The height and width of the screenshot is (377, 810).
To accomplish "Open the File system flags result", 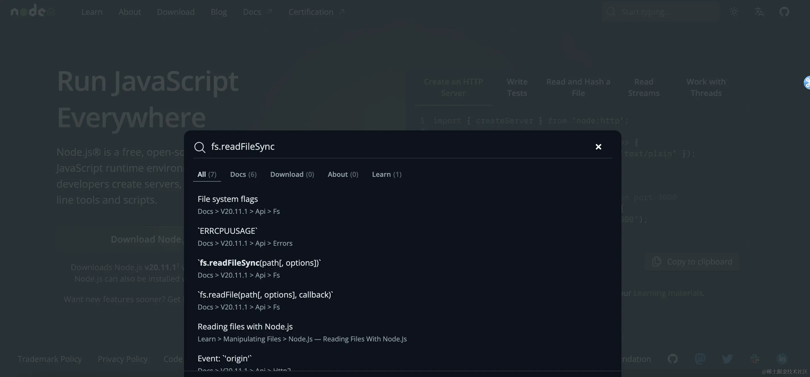I will coord(402,205).
